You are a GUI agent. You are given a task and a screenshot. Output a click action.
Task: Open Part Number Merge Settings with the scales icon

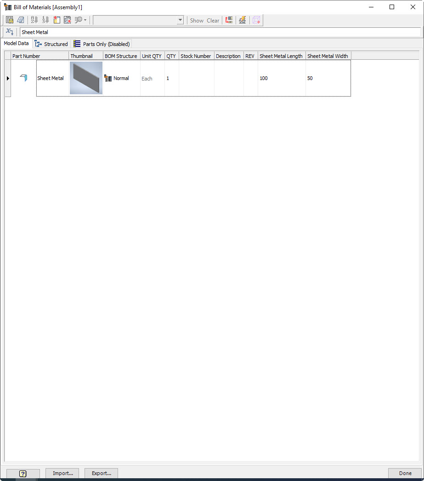242,20
